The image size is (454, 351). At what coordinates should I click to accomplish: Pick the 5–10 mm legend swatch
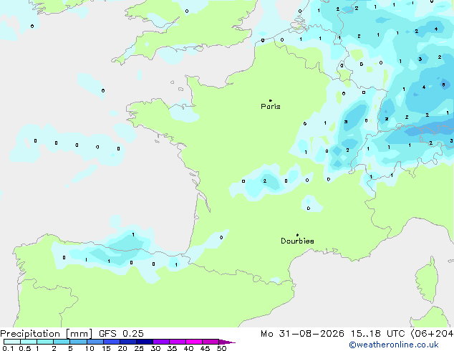(78, 342)
